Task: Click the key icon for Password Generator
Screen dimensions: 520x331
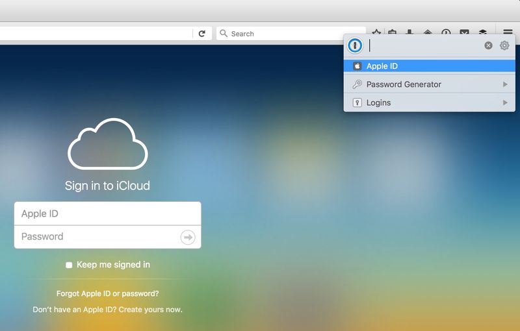Action: (357, 84)
